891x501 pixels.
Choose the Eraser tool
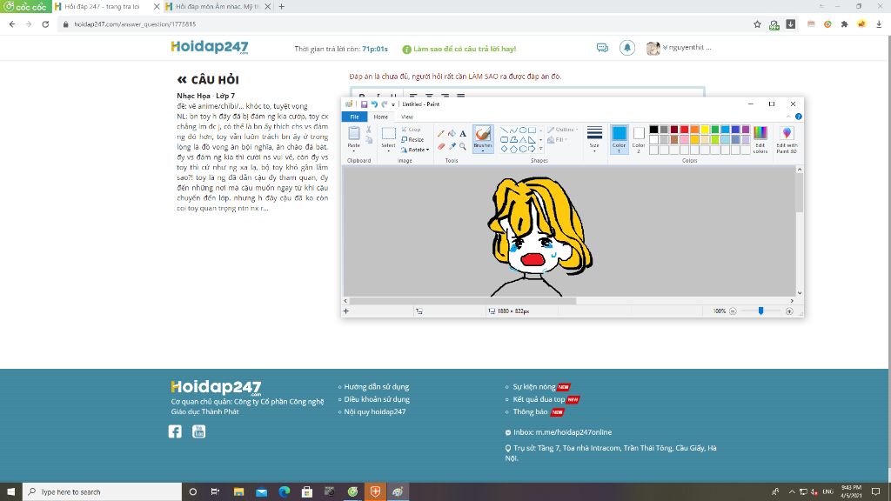tap(441, 145)
